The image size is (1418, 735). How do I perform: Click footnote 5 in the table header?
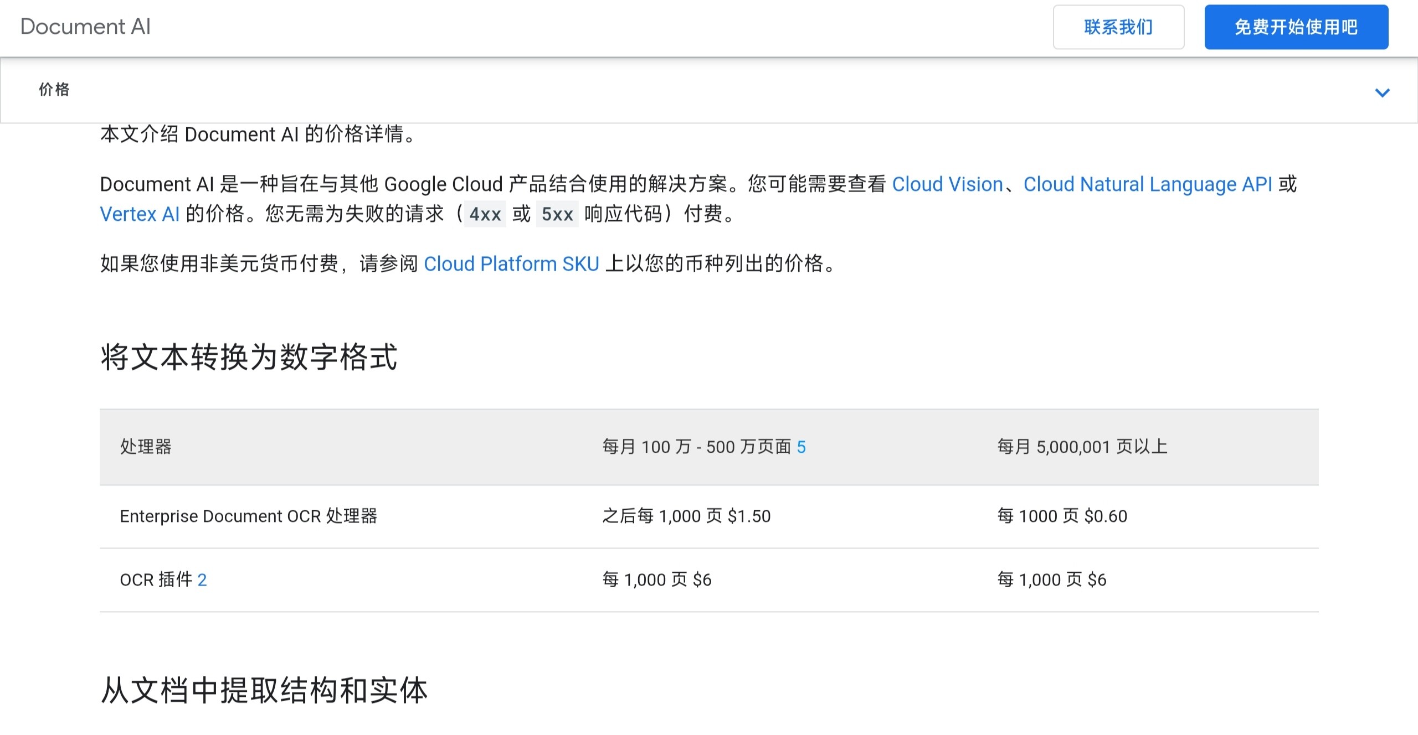[801, 447]
